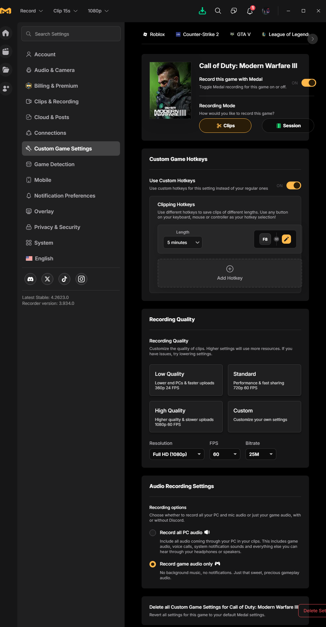
Task: Click the Search Settings field
Action: click(71, 34)
